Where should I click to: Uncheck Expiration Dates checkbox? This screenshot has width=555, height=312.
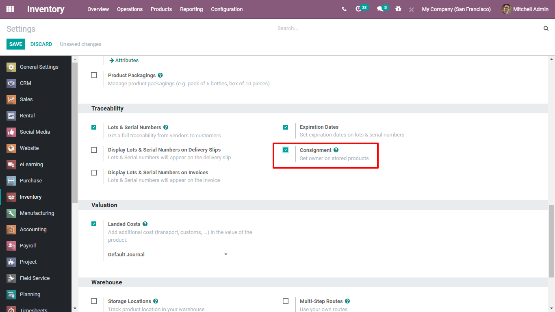[x=286, y=127]
